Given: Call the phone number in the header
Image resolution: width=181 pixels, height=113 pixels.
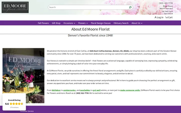Looking at the screenshot, I should (166, 3).
